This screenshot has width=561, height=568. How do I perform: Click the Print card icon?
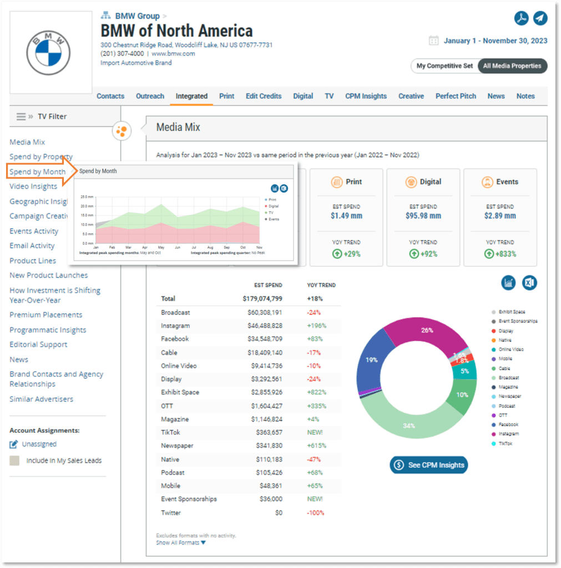point(337,182)
